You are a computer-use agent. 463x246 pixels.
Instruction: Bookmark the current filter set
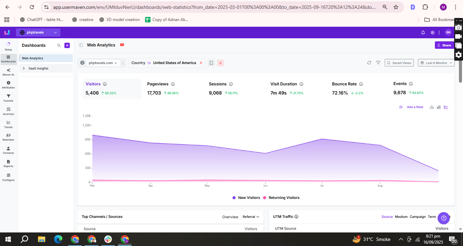[211, 63]
